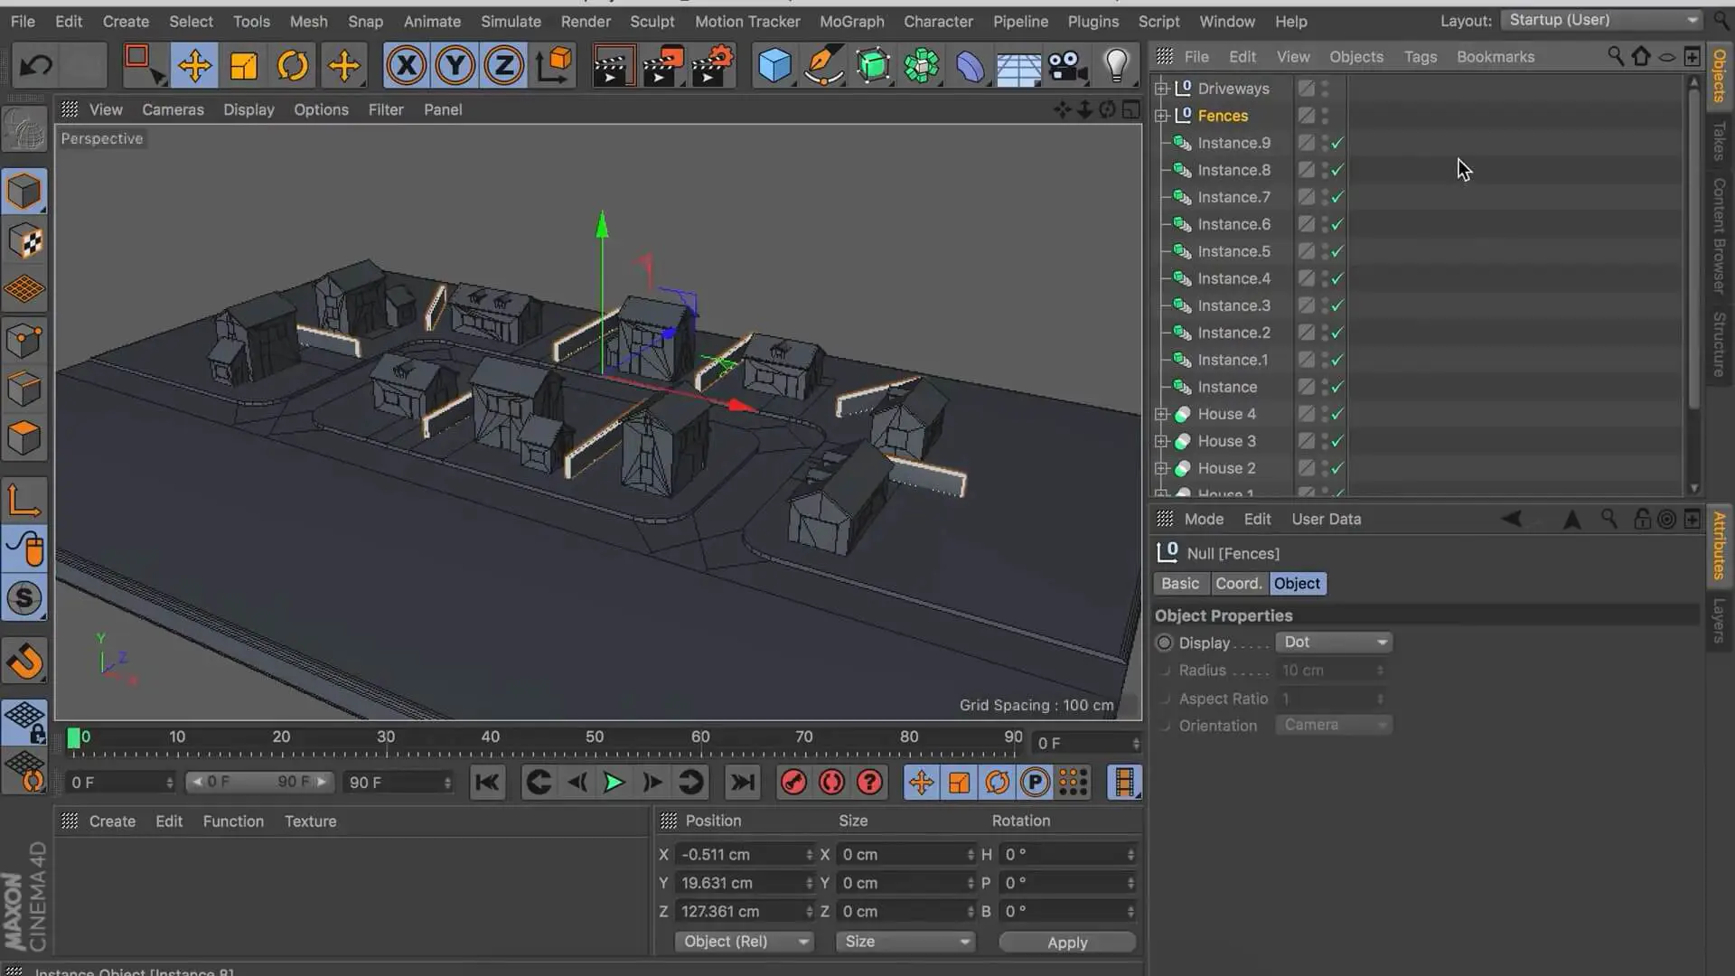Click the Coordinate System icon

(x=554, y=65)
